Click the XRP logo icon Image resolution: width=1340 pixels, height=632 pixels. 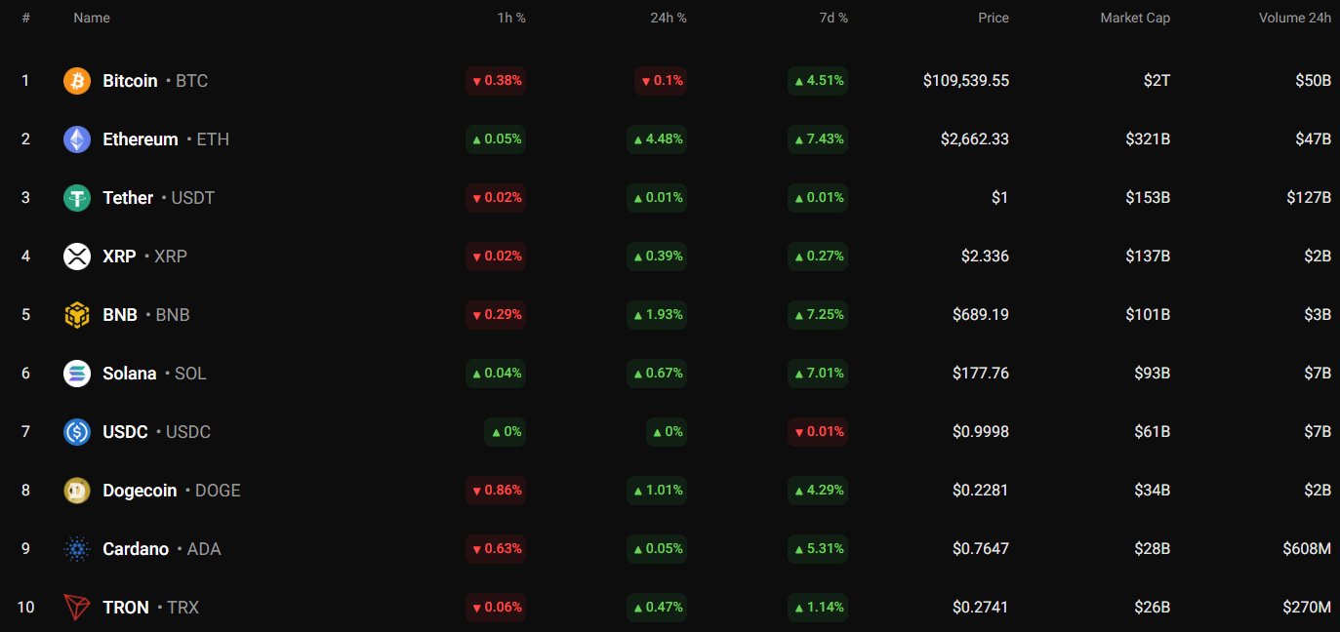tap(77, 257)
